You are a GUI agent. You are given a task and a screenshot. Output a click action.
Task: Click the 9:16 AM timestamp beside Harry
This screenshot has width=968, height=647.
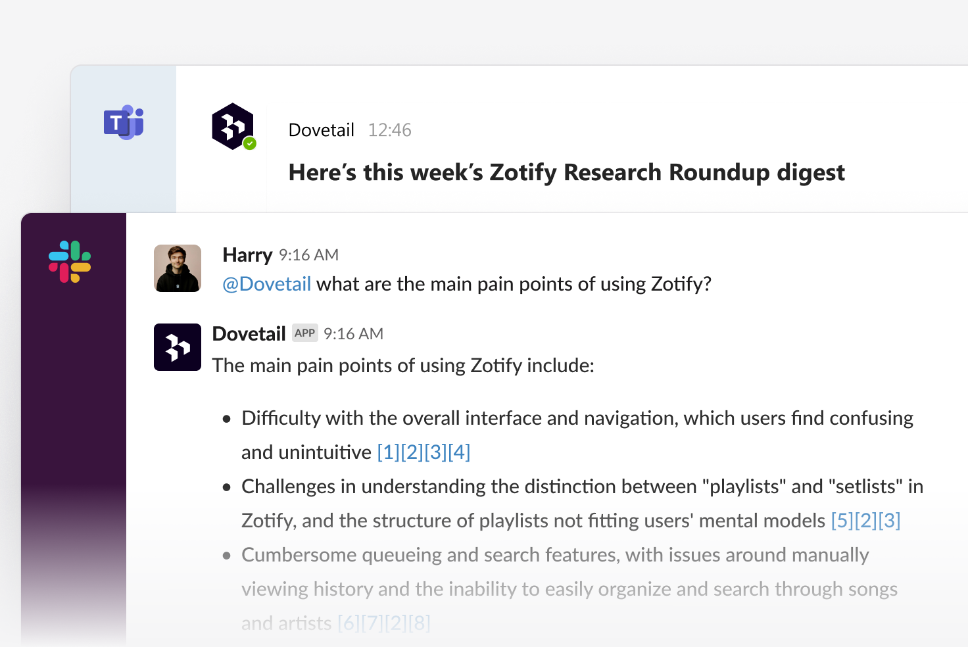coord(308,255)
